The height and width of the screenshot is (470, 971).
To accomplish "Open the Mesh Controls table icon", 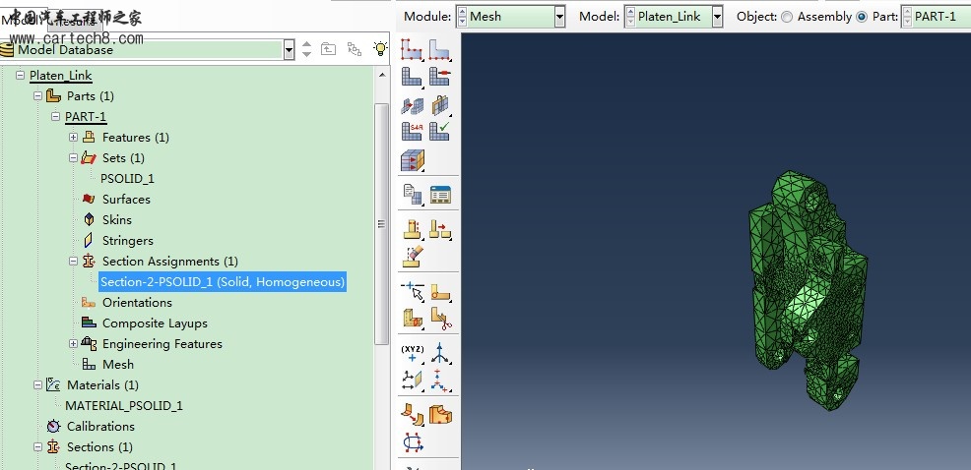I will 439,195.
